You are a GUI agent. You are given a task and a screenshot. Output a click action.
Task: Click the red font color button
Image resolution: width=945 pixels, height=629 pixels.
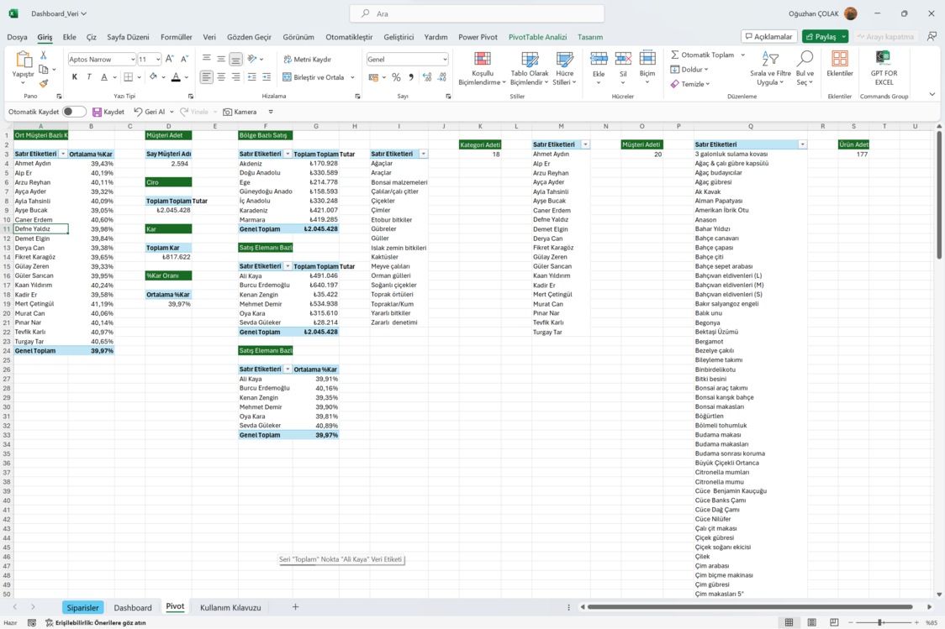pos(176,77)
